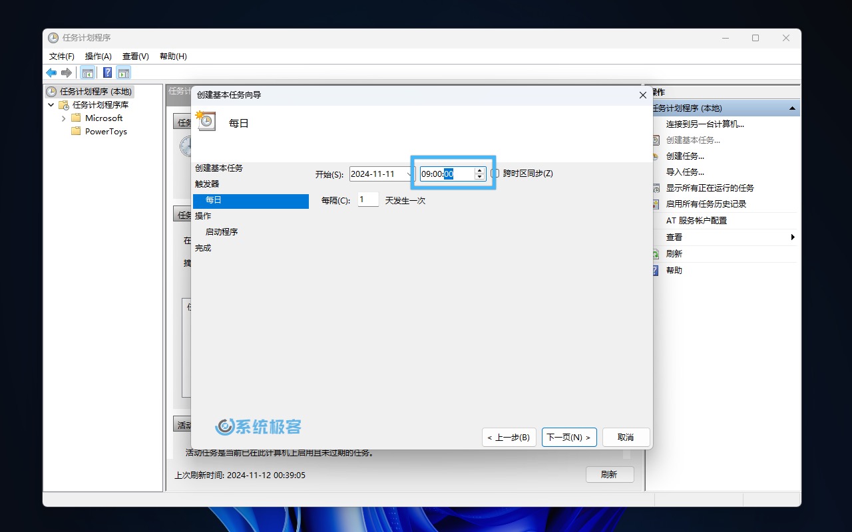Increase start time with up spinner arrow
The image size is (852, 532).
click(x=480, y=170)
